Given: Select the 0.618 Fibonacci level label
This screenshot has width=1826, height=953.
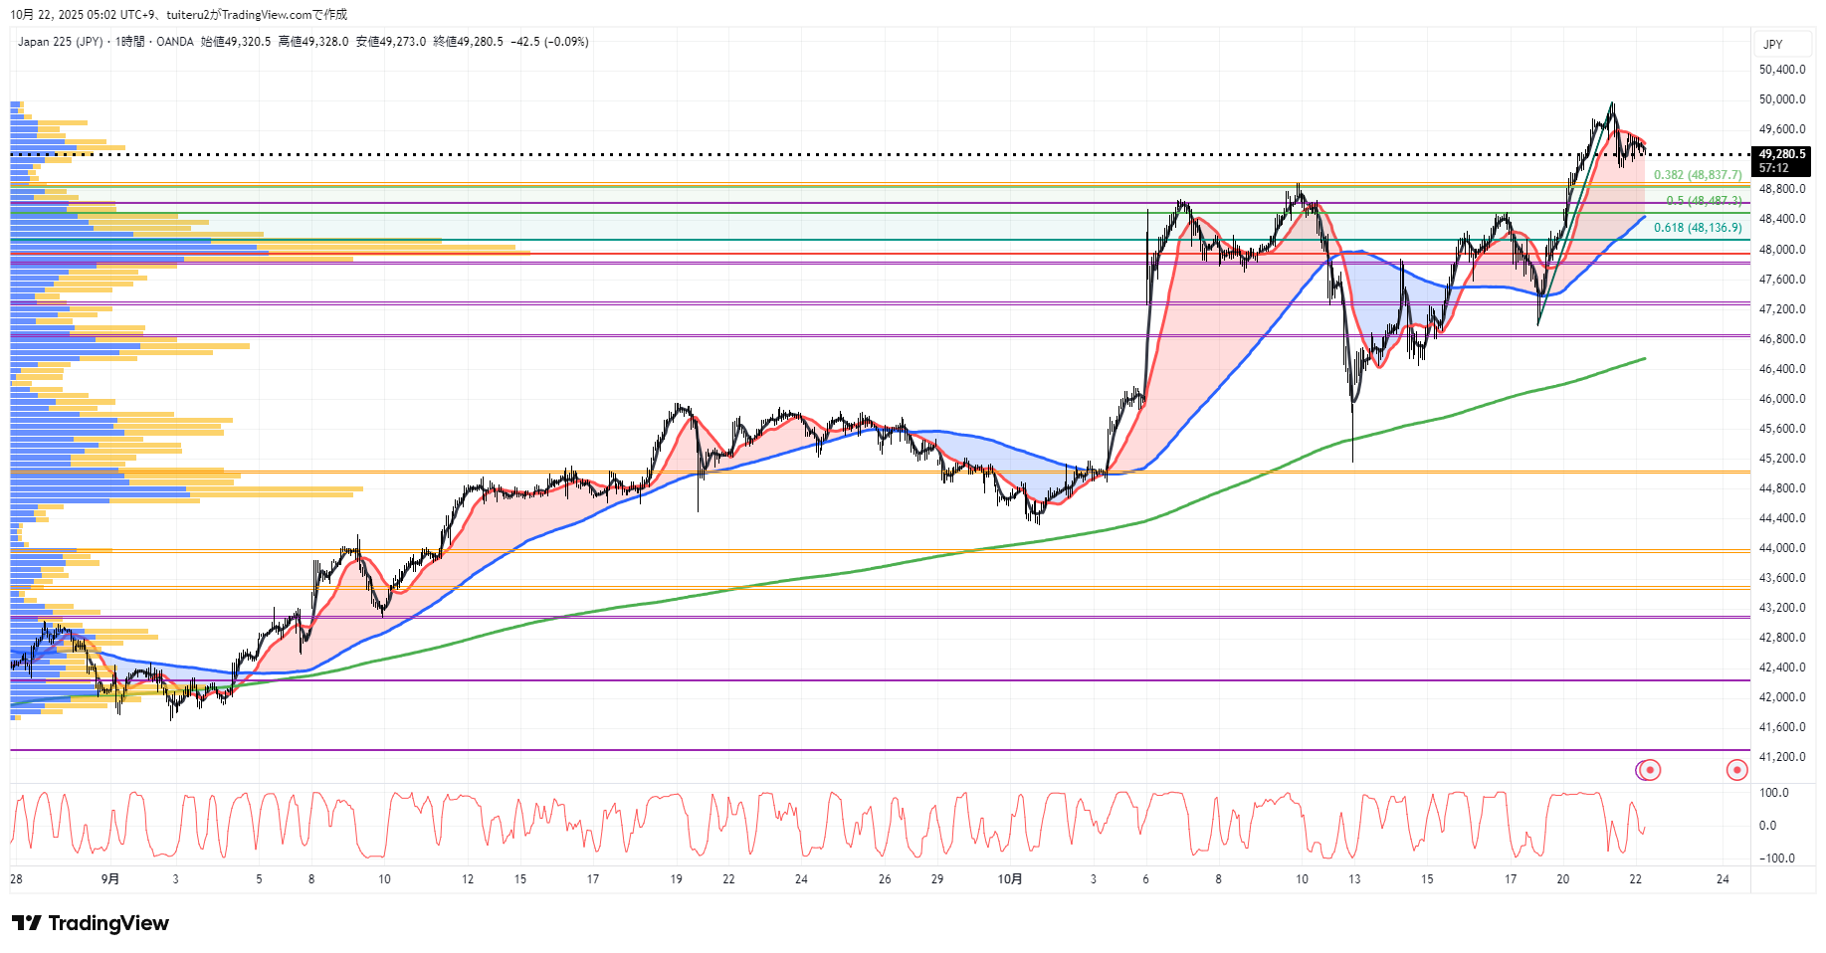Looking at the screenshot, I should pos(1697,228).
